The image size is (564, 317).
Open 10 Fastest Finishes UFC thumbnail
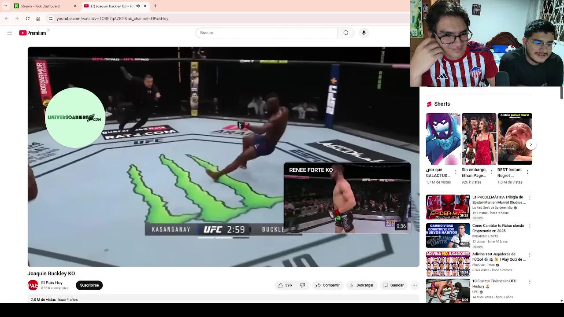pyautogui.click(x=448, y=291)
